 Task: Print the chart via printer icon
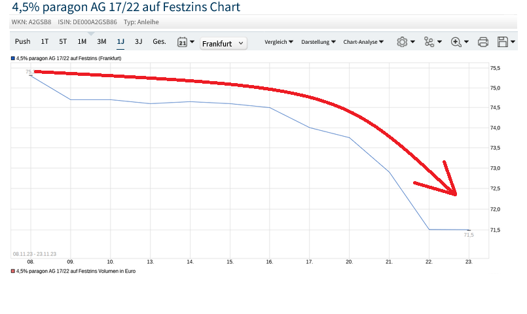483,42
